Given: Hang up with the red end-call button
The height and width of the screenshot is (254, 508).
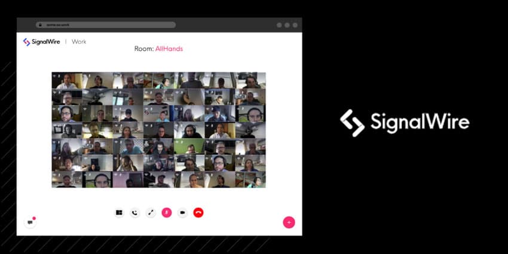Looking at the screenshot, I should [198, 213].
